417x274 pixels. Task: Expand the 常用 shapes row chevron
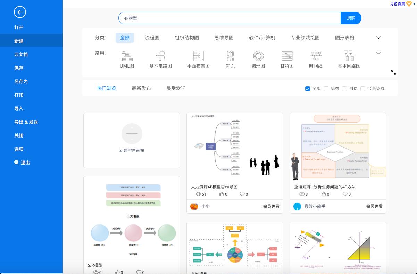[x=378, y=53]
